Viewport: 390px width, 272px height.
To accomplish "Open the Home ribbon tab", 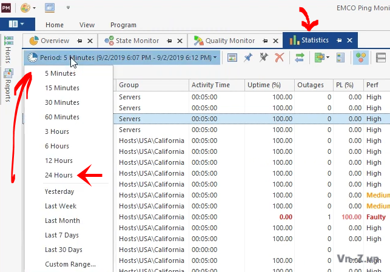I will 55,25.
